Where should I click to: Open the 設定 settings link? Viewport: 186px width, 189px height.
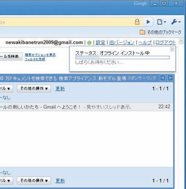pos(101,43)
